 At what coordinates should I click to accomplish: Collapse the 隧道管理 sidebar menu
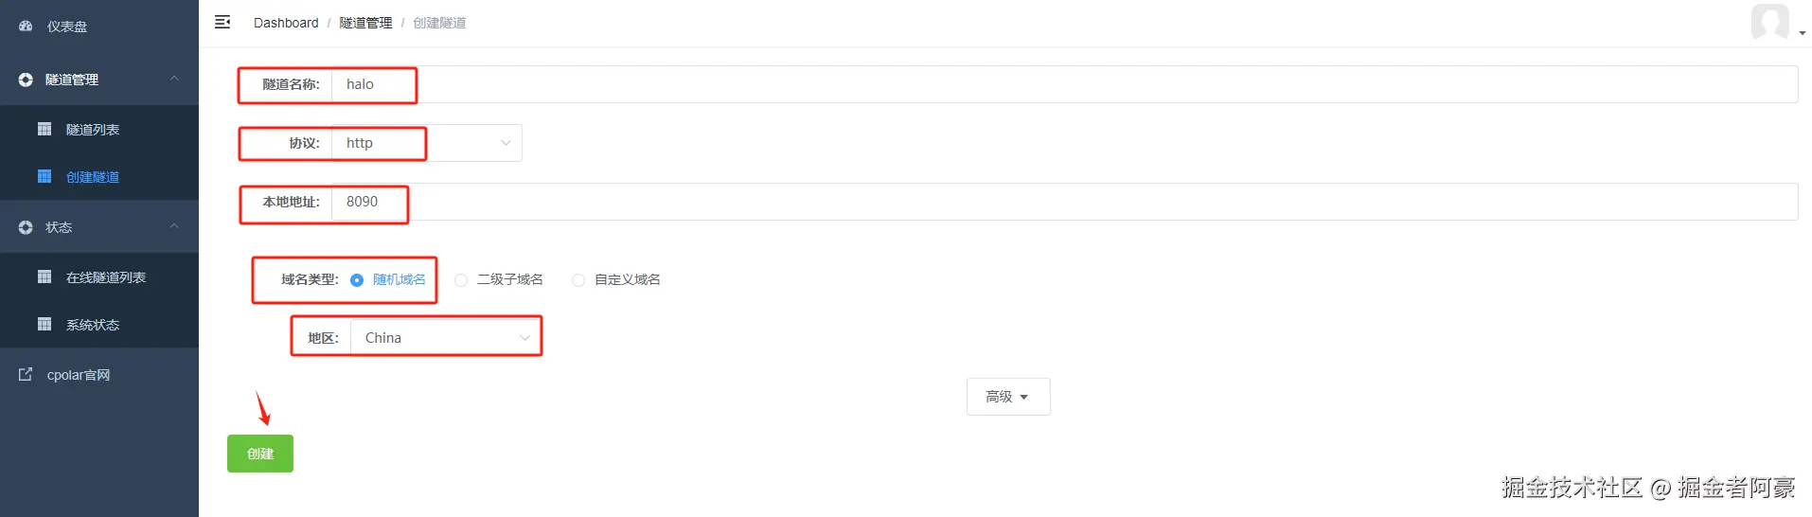tap(174, 79)
